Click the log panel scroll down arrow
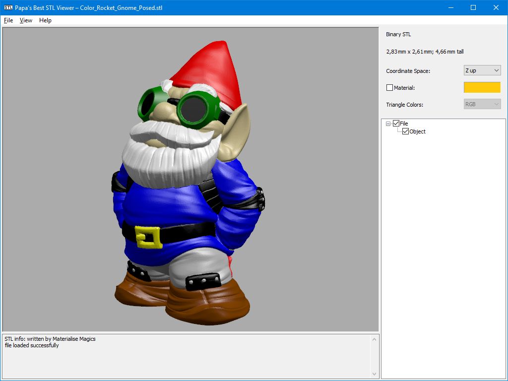Screen dimensions: 508x381 [x=375, y=374]
